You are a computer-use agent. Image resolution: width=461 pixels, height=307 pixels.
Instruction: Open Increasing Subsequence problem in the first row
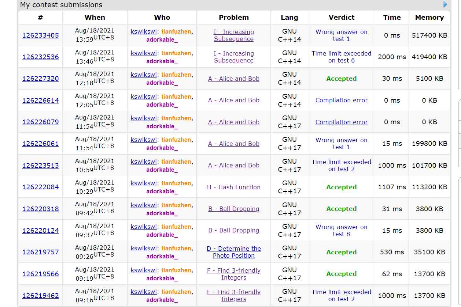(x=233, y=35)
